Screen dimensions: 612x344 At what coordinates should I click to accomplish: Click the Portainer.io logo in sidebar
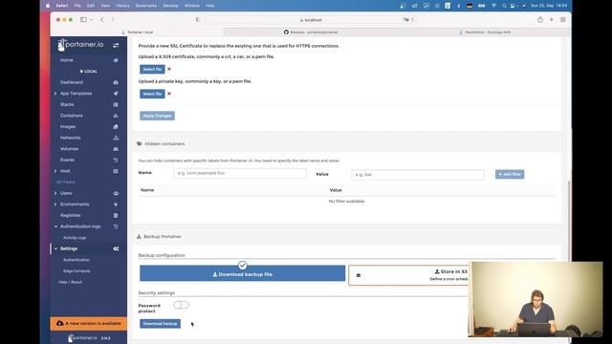[x=80, y=45]
